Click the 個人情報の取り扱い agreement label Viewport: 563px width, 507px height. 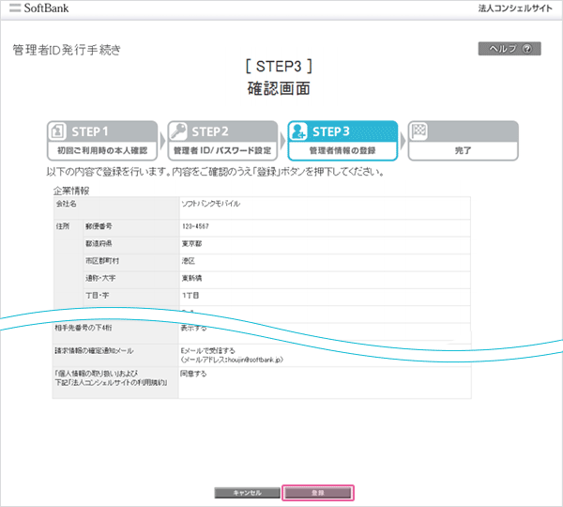(x=112, y=378)
